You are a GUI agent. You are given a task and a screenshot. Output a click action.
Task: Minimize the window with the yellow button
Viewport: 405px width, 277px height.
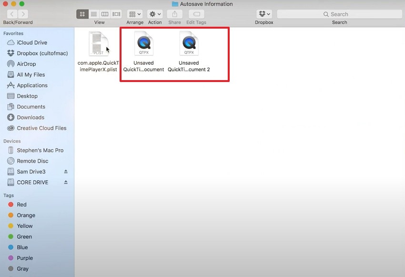pyautogui.click(x=14, y=4)
